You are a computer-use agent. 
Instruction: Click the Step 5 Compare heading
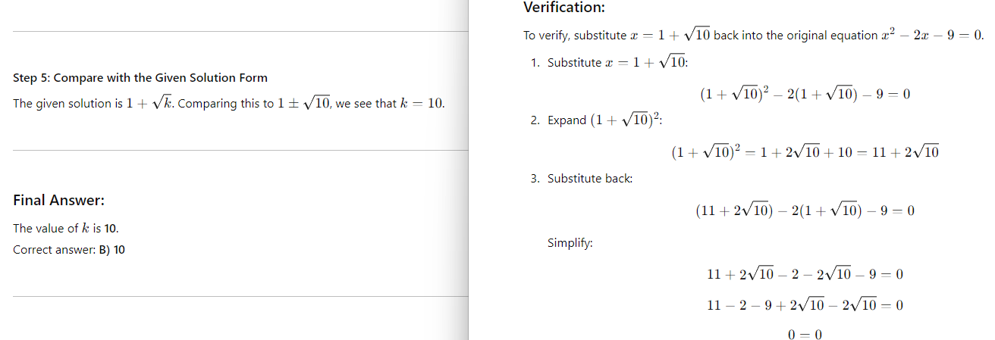[140, 78]
